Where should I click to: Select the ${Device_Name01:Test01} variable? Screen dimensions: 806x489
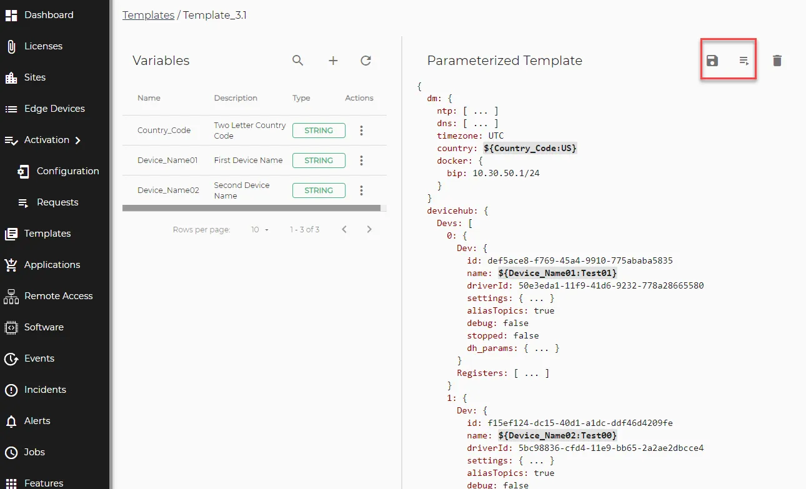tap(558, 273)
